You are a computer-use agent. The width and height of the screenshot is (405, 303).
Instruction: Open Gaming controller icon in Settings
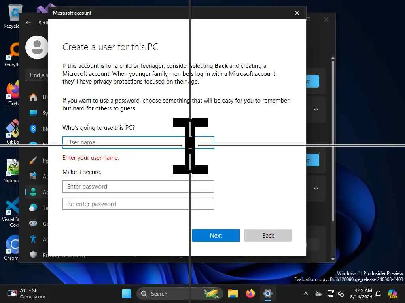(x=33, y=223)
